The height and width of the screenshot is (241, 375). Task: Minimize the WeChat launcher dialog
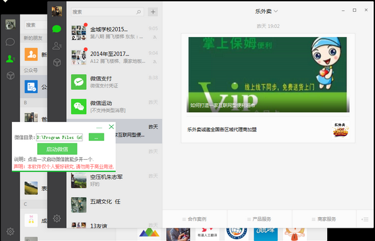point(99,128)
